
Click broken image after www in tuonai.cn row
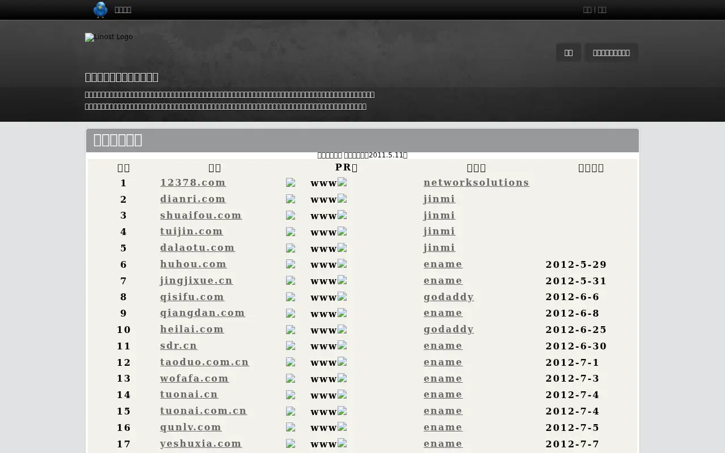[x=342, y=395]
